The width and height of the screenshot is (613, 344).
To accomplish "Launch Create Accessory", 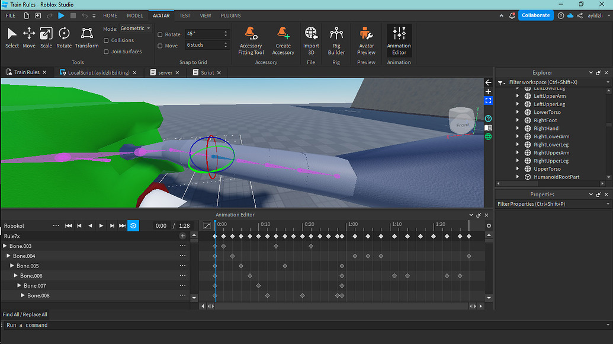I will click(283, 41).
